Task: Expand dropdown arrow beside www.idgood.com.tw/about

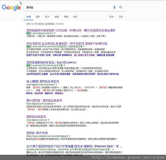Action: [55, 104]
